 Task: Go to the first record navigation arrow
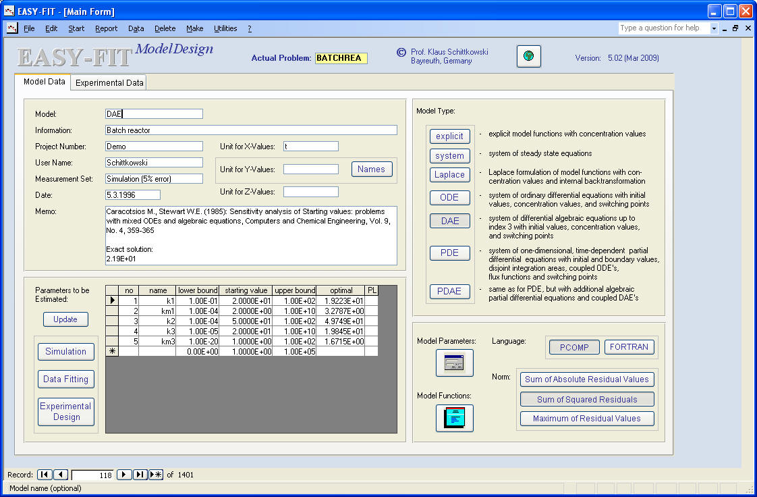tap(45, 475)
